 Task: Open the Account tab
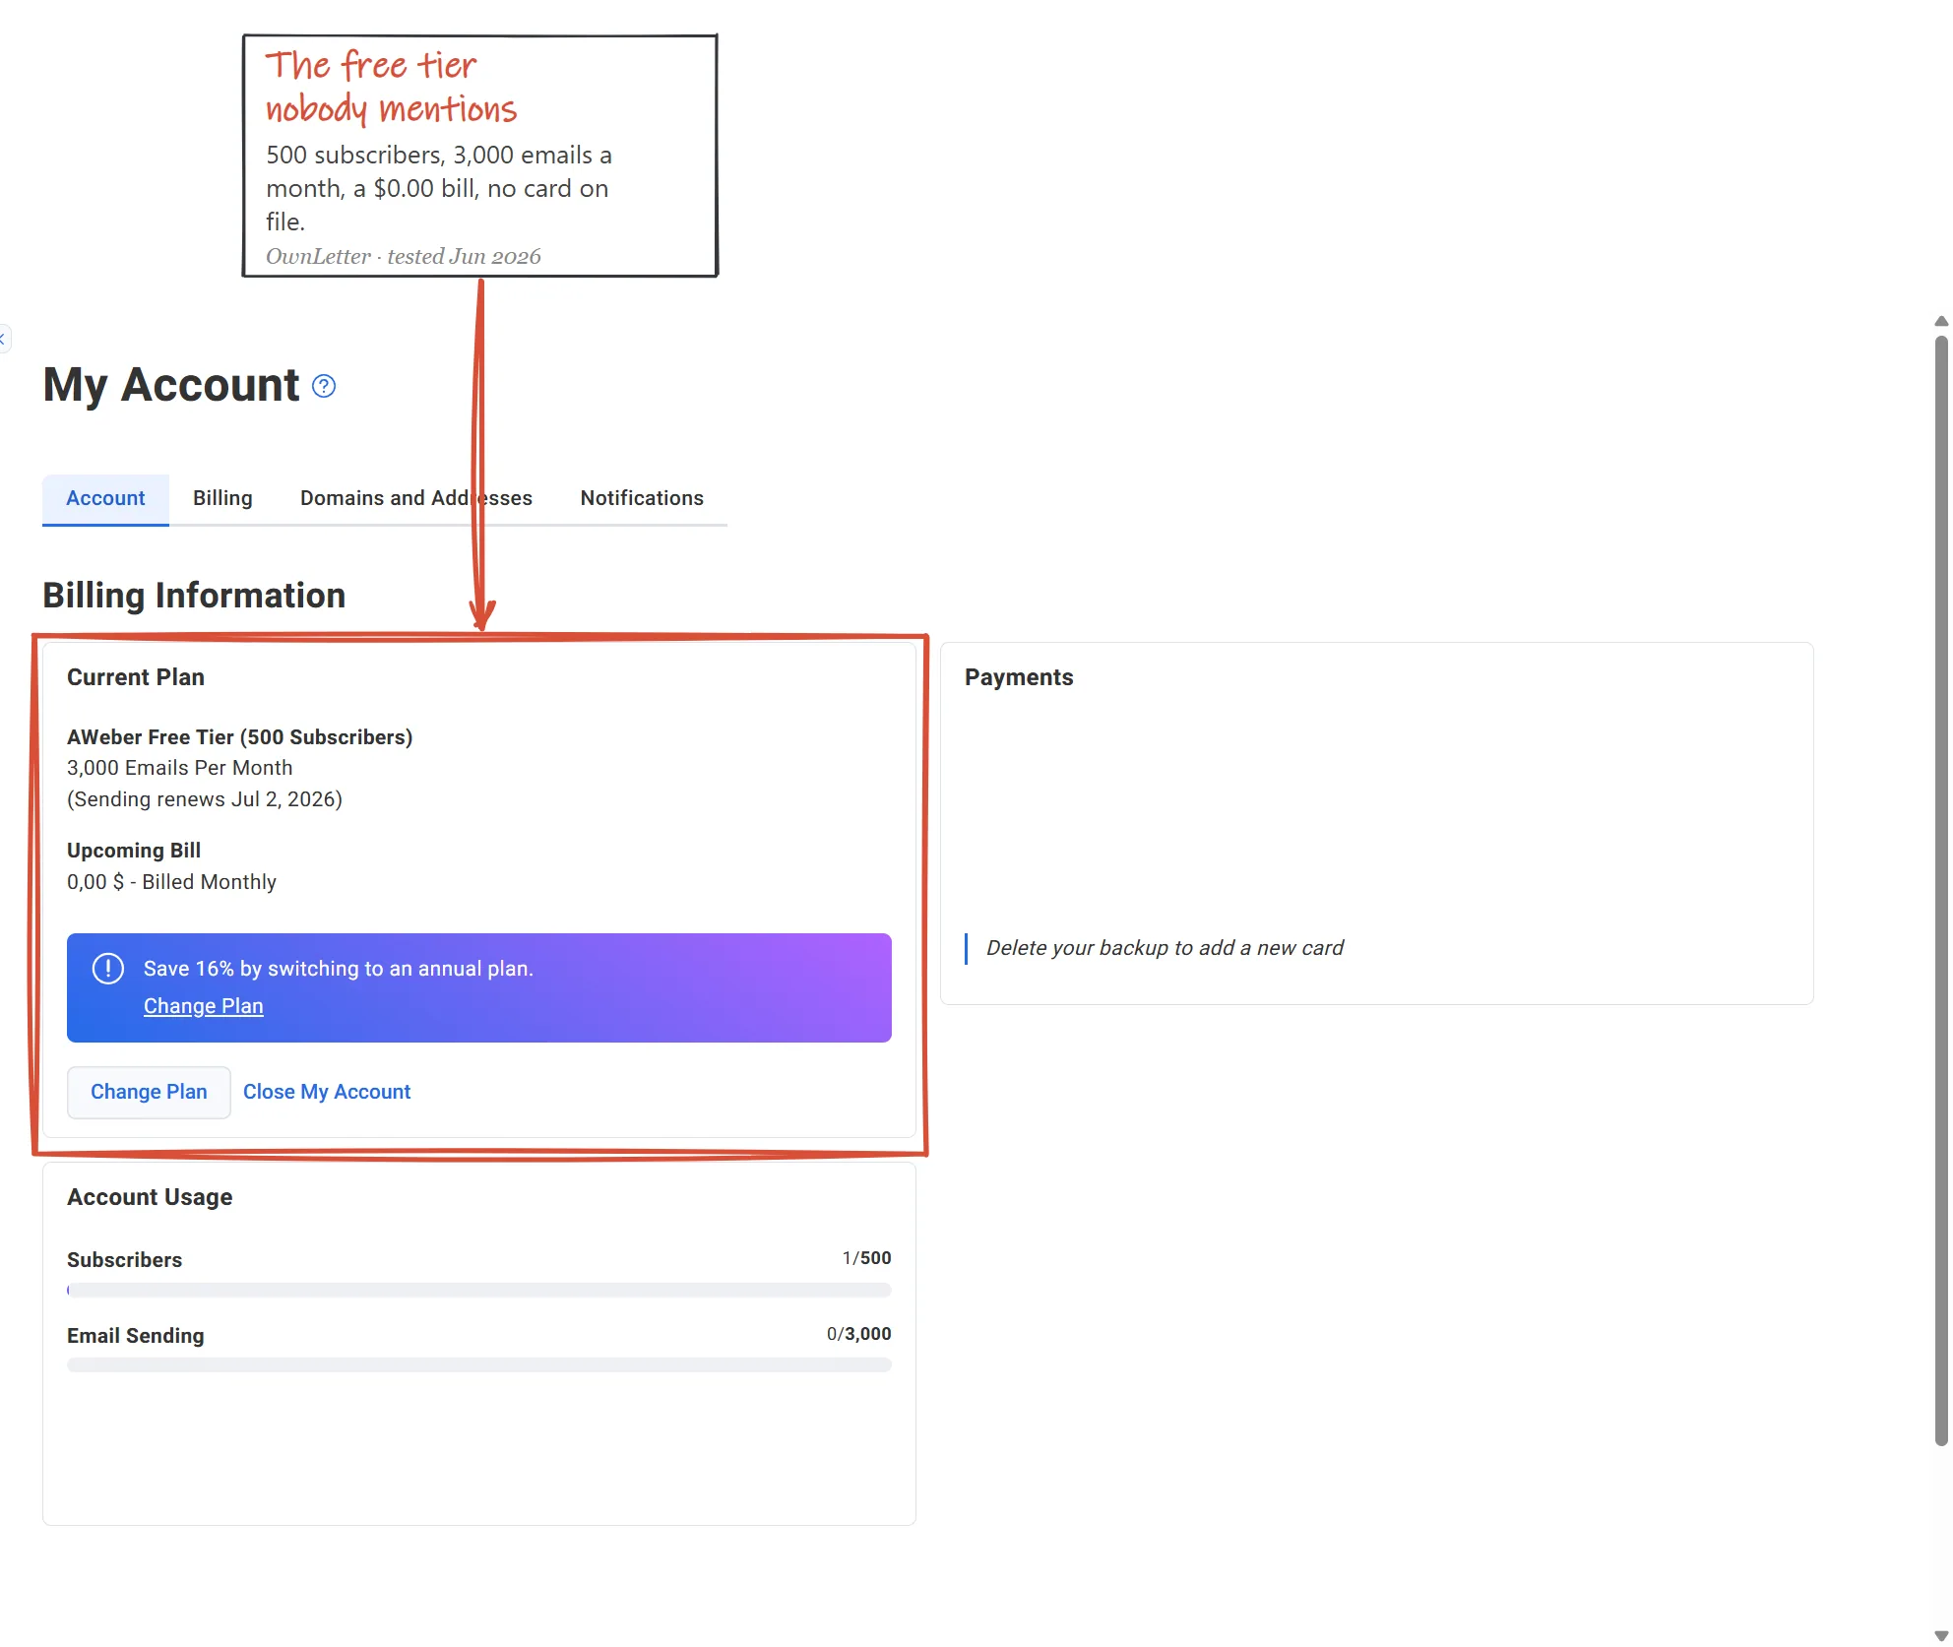(105, 498)
